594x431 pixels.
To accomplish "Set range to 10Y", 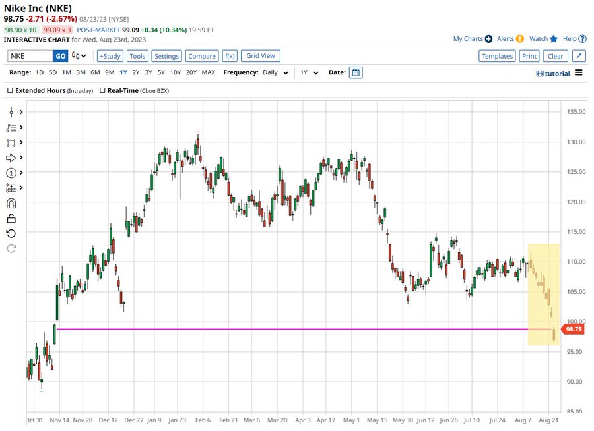I will [x=176, y=72].
